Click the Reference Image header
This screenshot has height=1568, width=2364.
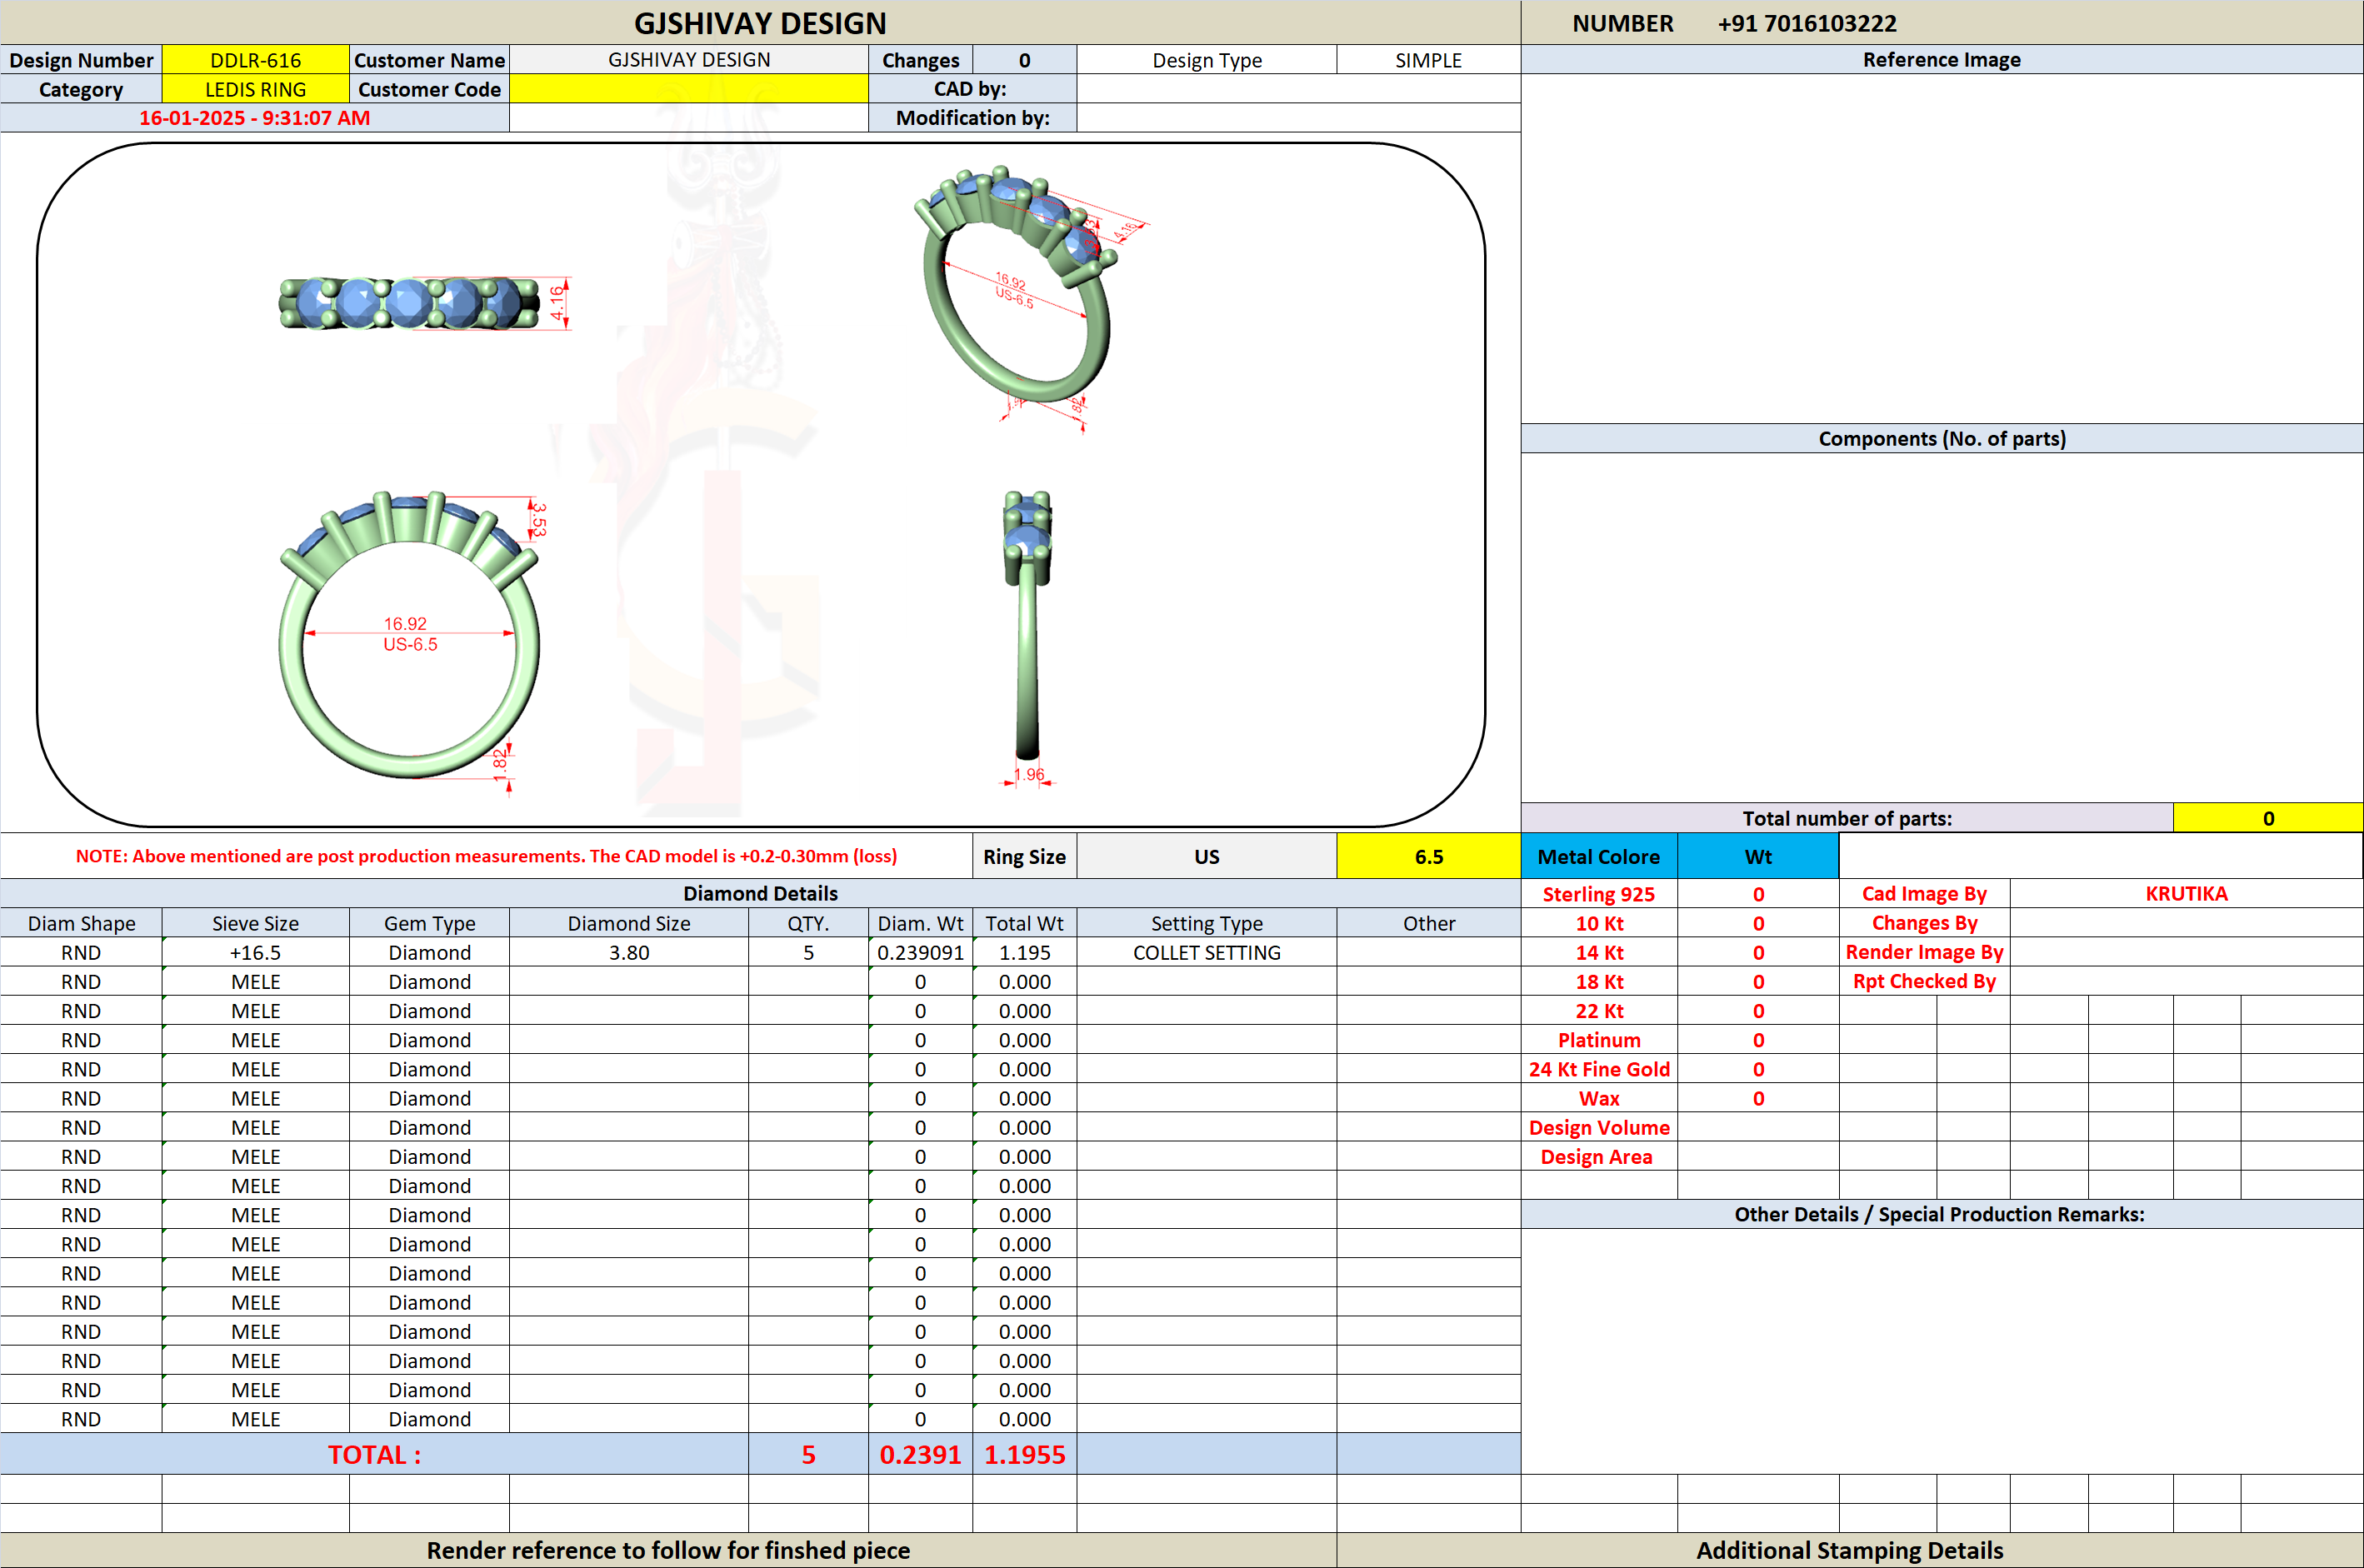(x=1941, y=60)
